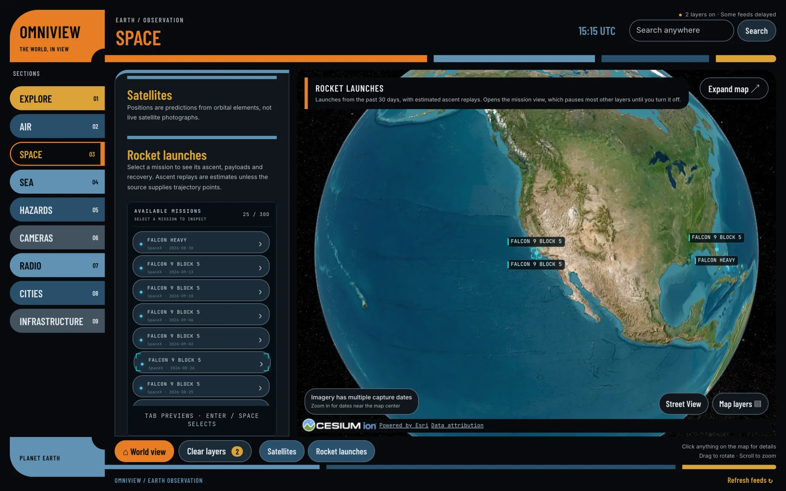
Task: Open the Radio section
Action: pyautogui.click(x=57, y=266)
